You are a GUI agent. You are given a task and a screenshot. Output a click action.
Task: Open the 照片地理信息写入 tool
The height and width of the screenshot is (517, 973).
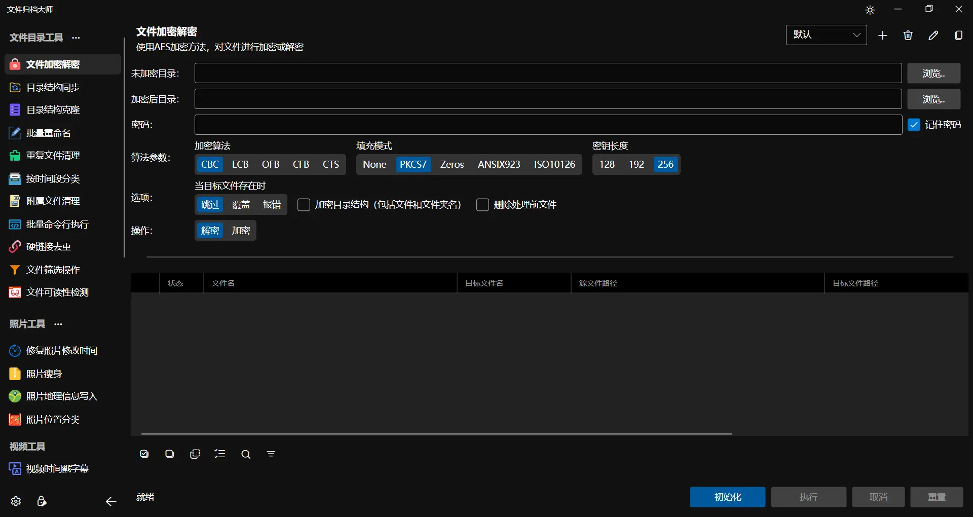[x=61, y=397]
